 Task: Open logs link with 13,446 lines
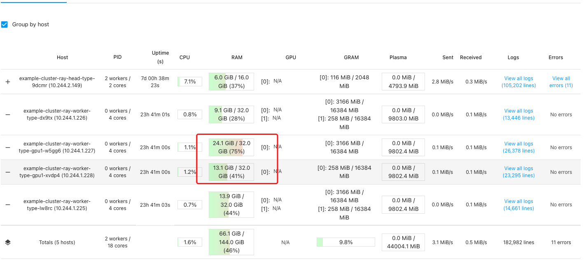click(x=518, y=114)
